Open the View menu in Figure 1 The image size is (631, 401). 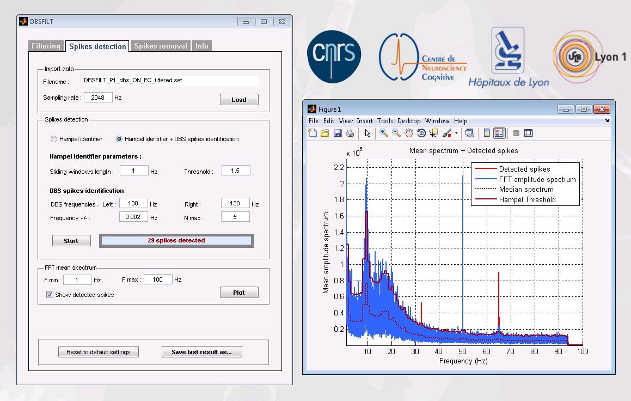tap(346, 121)
